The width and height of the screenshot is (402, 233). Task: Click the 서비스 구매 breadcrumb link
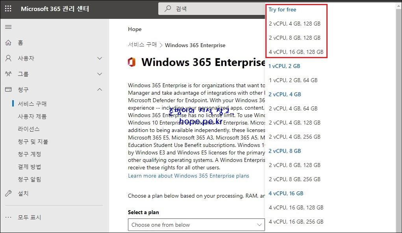pos(142,45)
